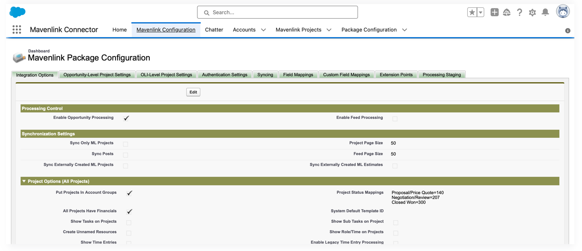The width and height of the screenshot is (582, 251).
Task: Expand the Package Configuration dropdown chevron
Action: point(405,30)
